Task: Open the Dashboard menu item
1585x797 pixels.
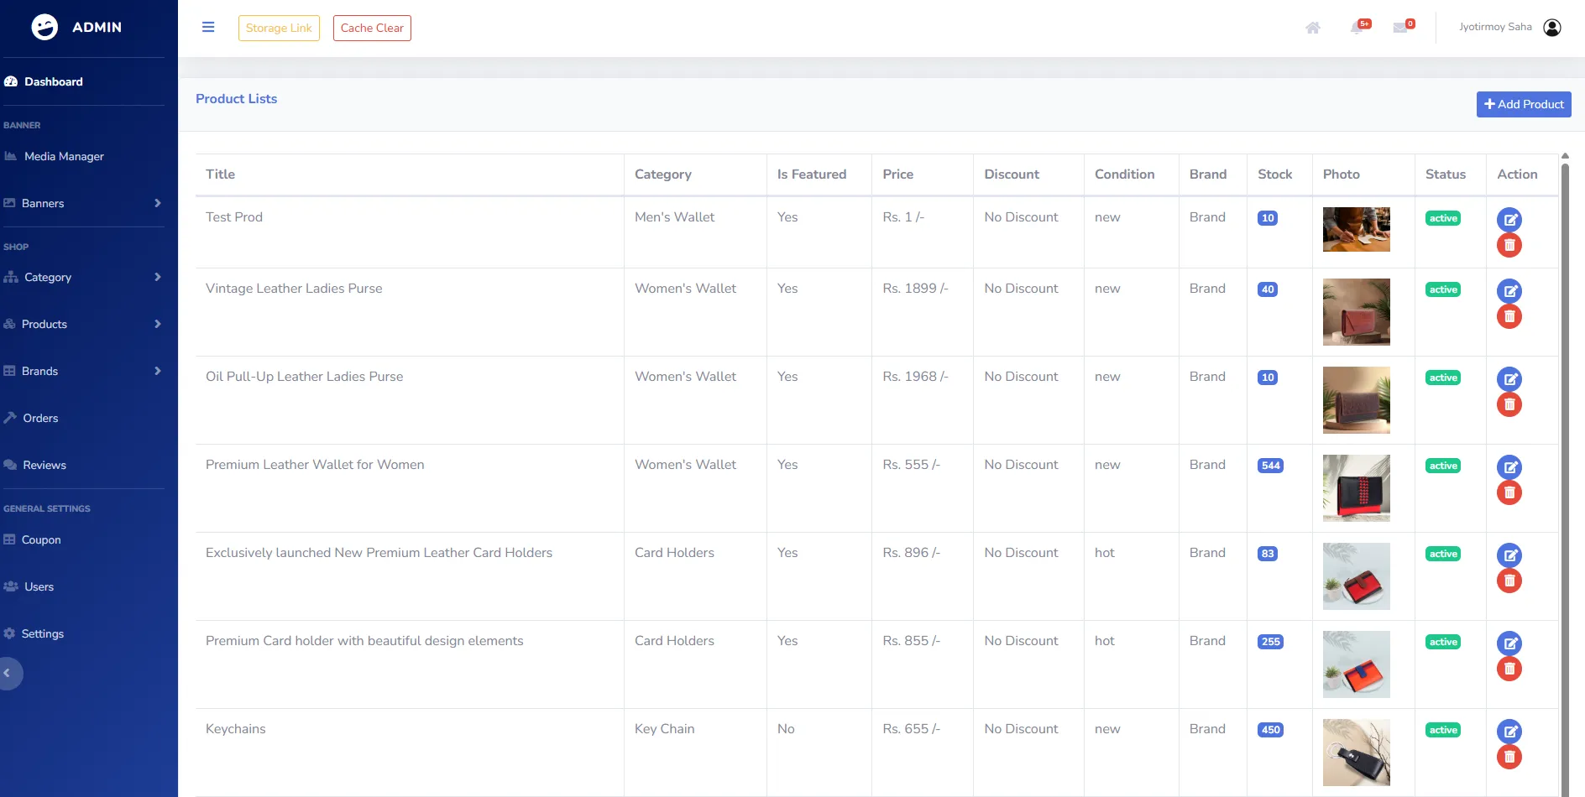Action: coord(54,81)
